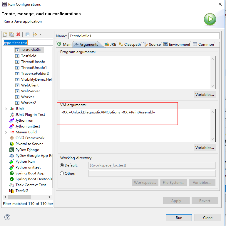Expand the Maven Build tree node
The image size is (226, 226).
point(6,132)
